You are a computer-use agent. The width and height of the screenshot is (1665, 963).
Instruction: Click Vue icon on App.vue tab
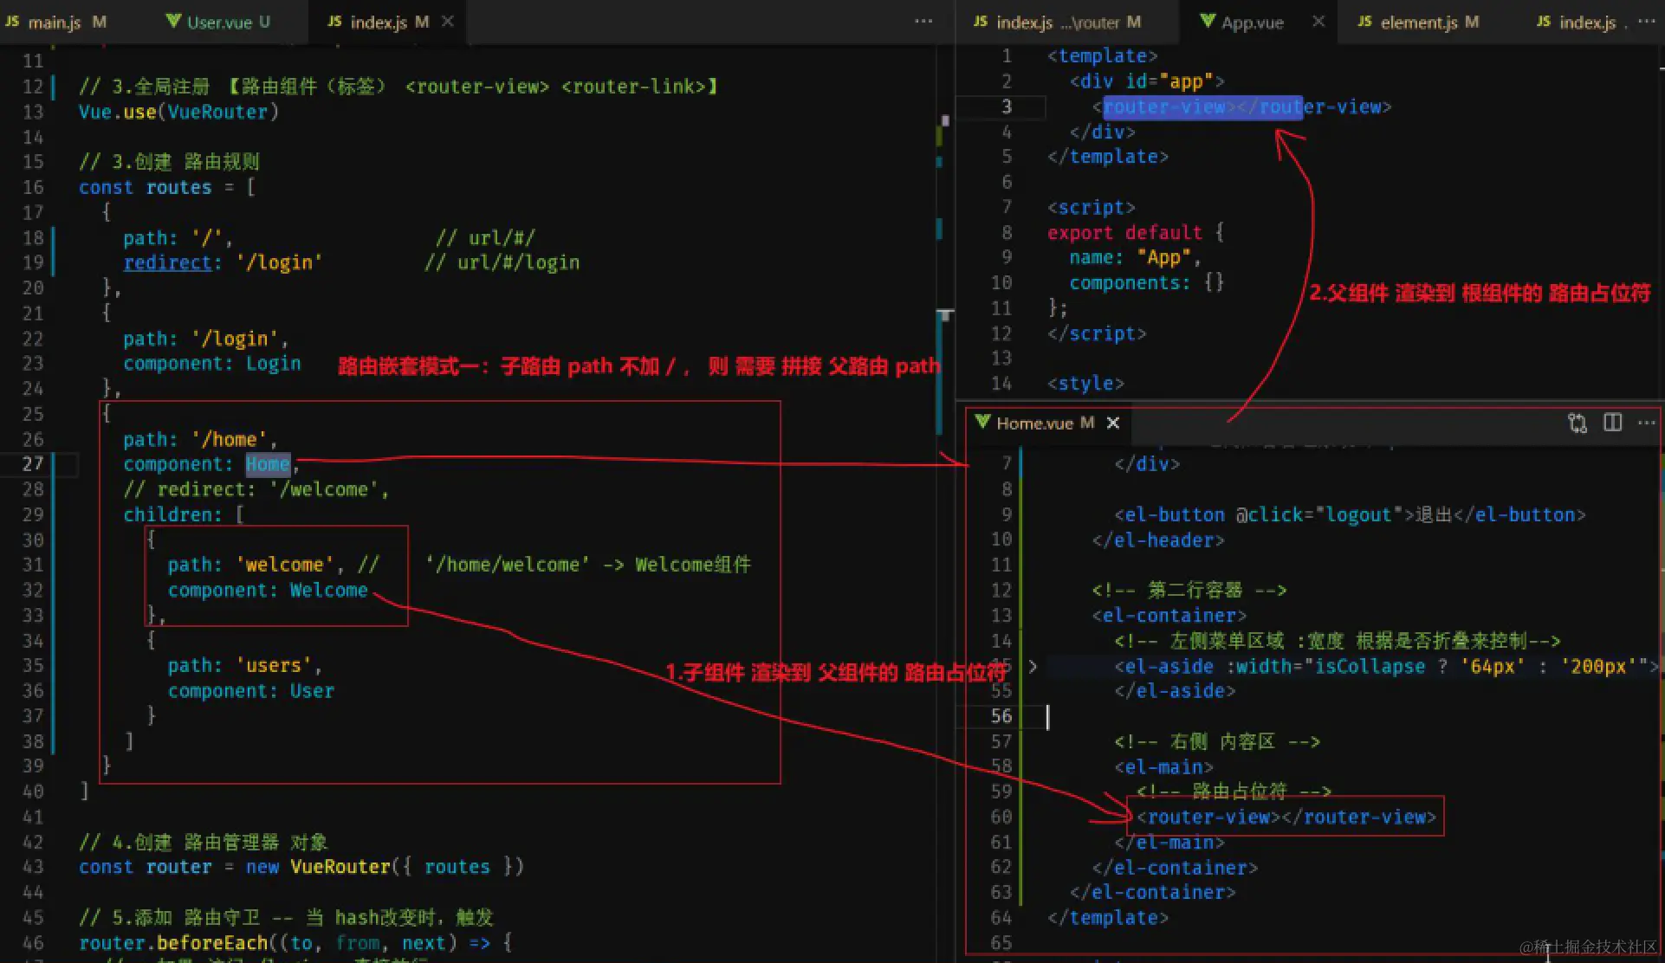(1208, 22)
